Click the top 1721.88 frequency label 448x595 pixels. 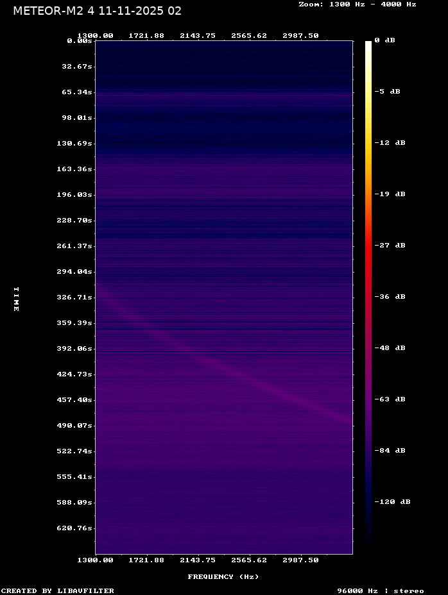pyautogui.click(x=146, y=36)
